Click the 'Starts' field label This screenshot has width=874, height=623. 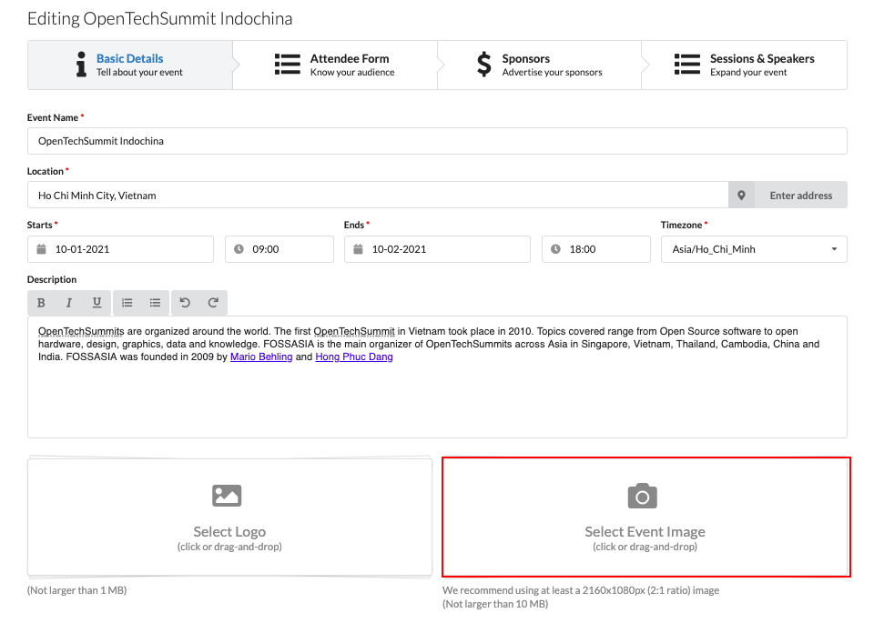pos(39,225)
